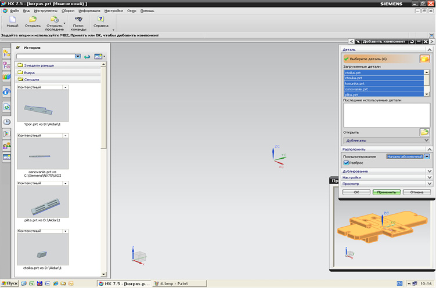The image size is (436, 288).
Task: Select the plita.prt thumbnail
Action: click(42, 202)
